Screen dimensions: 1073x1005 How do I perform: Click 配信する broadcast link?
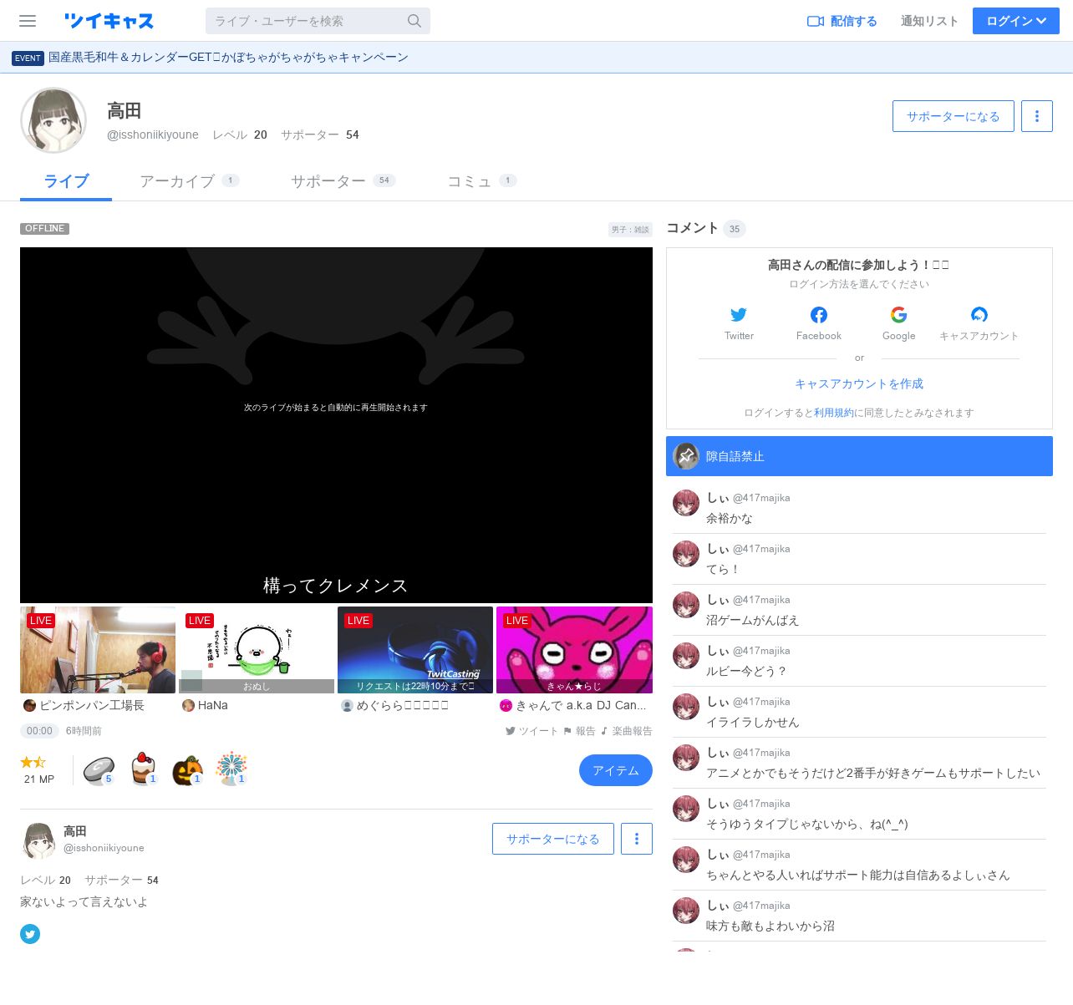pos(842,21)
